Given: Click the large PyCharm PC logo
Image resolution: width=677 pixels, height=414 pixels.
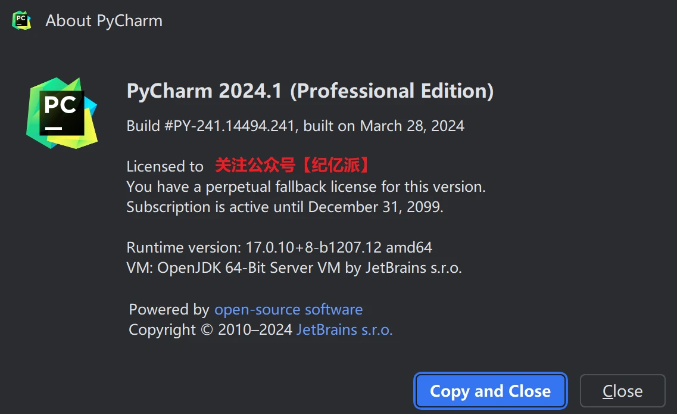Looking at the screenshot, I should pyautogui.click(x=62, y=113).
